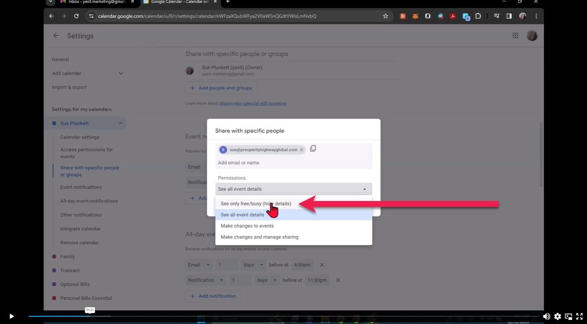Toggle picture-in-picture mode
Image resolution: width=587 pixels, height=324 pixels.
568,316
